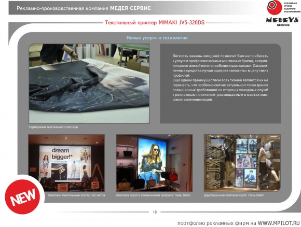
Task: Click the description paragraph starting Лёгкость замены
Action: (221, 66)
